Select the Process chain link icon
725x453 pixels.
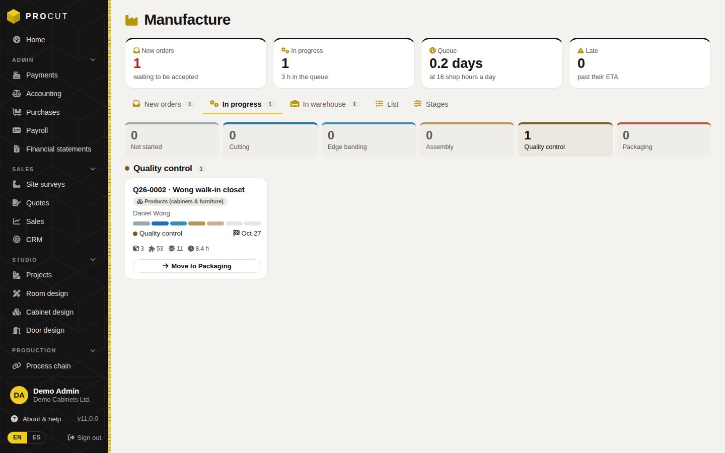[17, 366]
